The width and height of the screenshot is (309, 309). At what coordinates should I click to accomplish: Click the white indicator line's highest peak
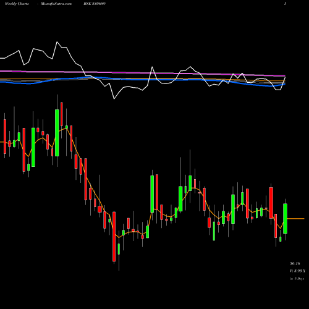coord(57,42)
